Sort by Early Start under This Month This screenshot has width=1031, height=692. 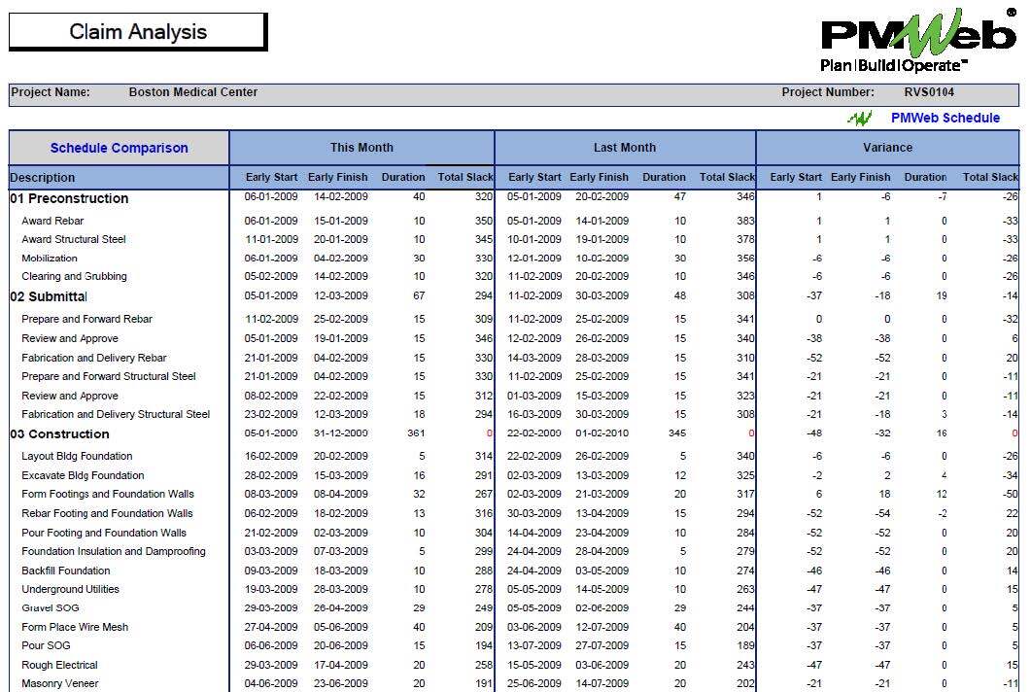click(271, 178)
